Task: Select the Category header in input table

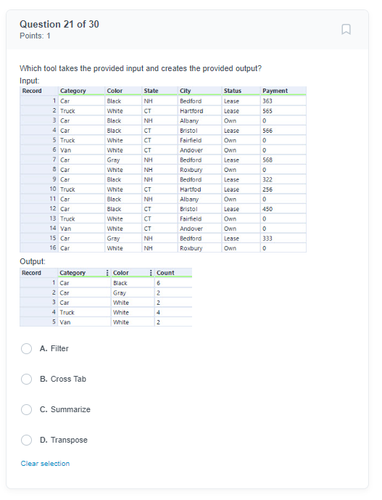Action: click(x=82, y=91)
